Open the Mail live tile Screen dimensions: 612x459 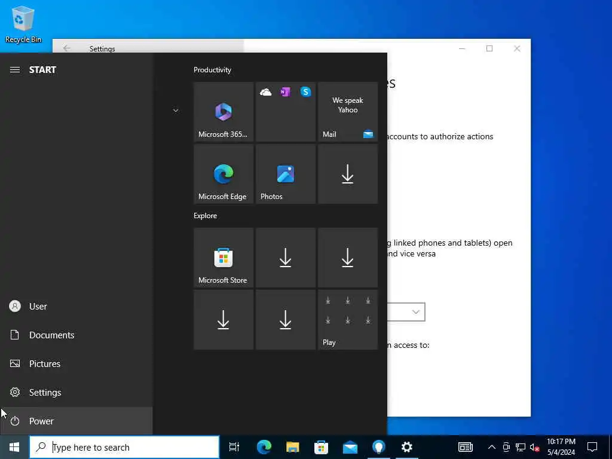348,112
